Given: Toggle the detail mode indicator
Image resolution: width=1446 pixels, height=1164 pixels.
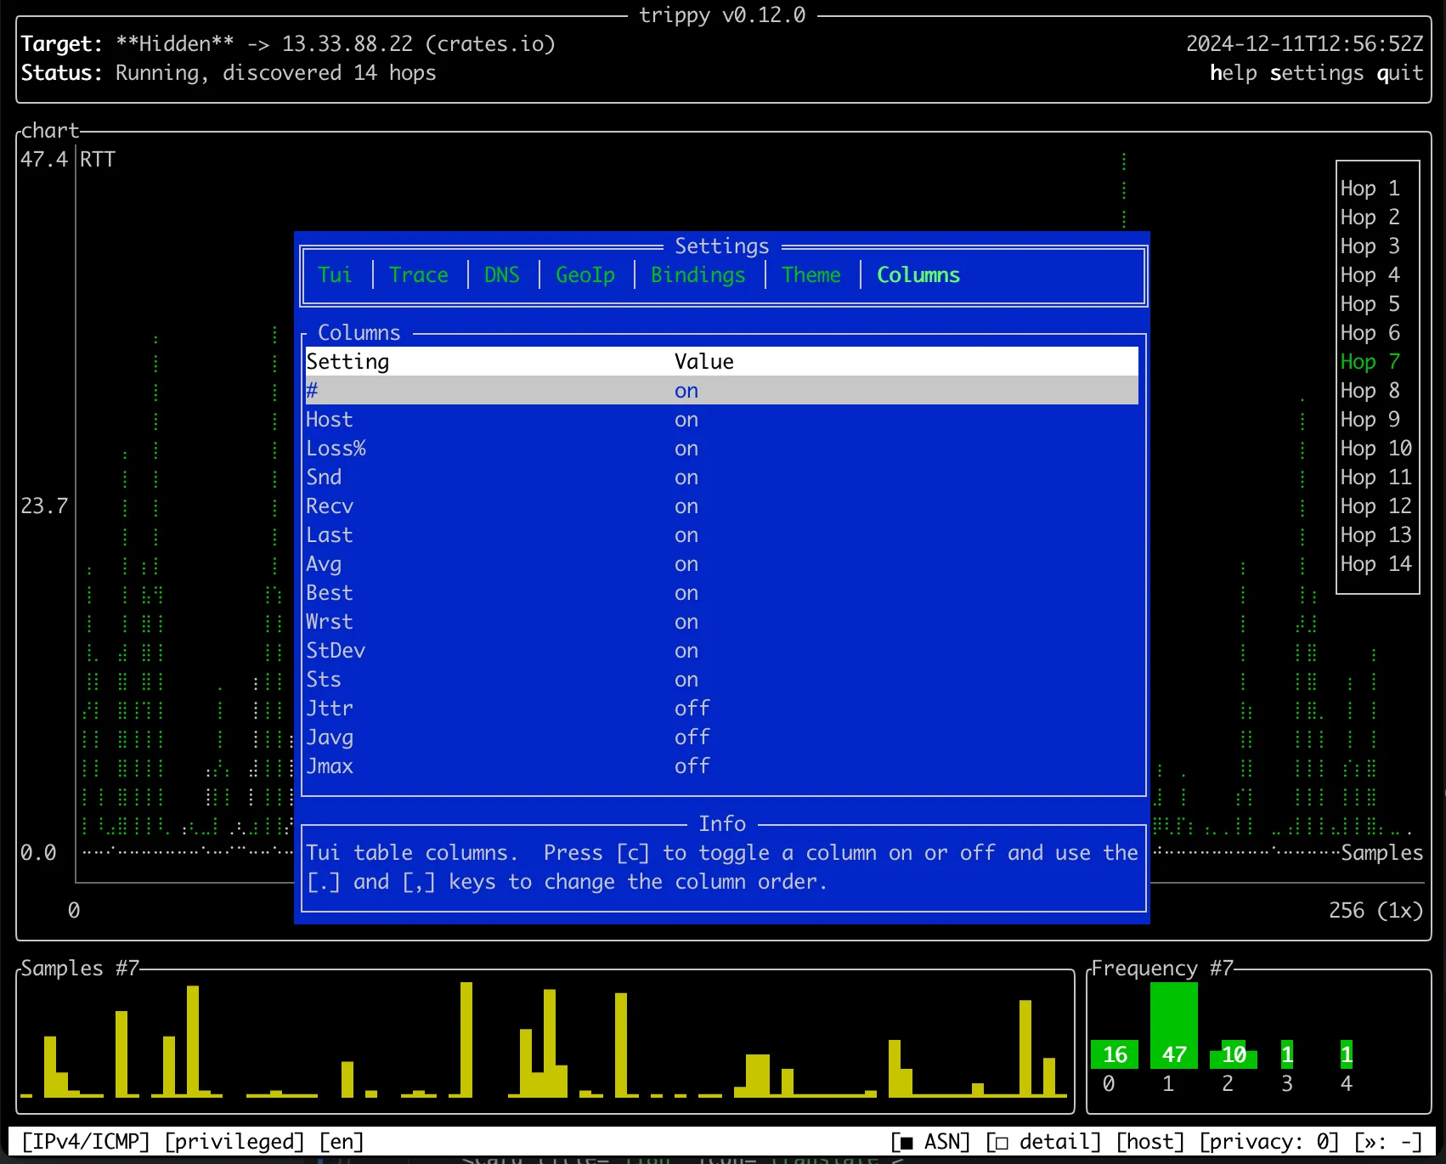Looking at the screenshot, I should pyautogui.click(x=1043, y=1142).
